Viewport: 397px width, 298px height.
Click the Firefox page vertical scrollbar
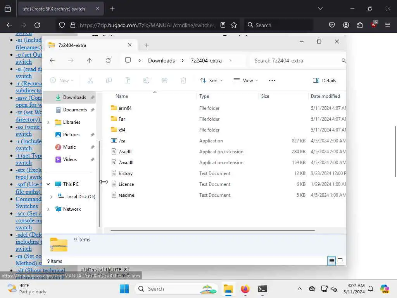tap(395, 152)
